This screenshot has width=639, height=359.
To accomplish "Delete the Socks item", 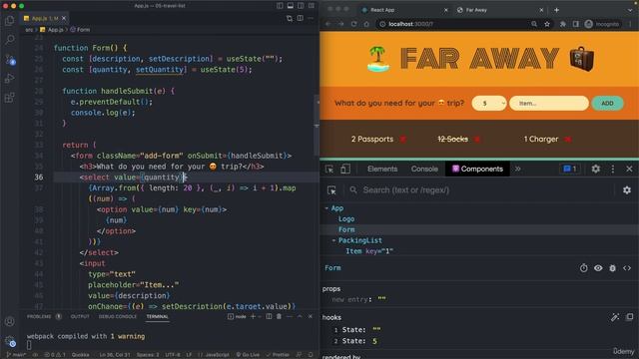I will pos(477,140).
